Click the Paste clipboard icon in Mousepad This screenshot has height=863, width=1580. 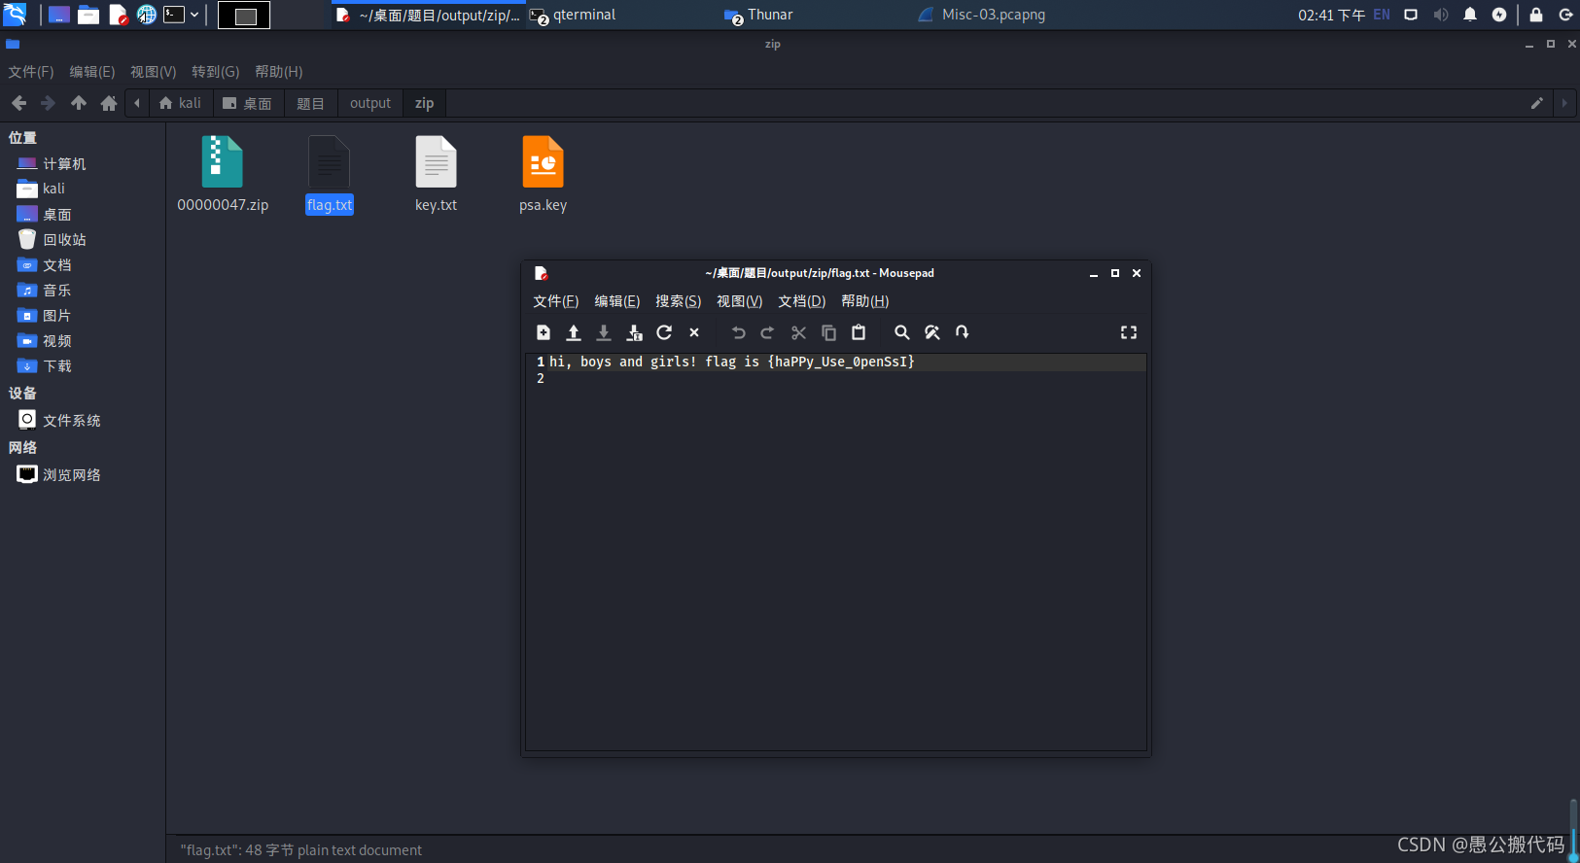tap(859, 332)
